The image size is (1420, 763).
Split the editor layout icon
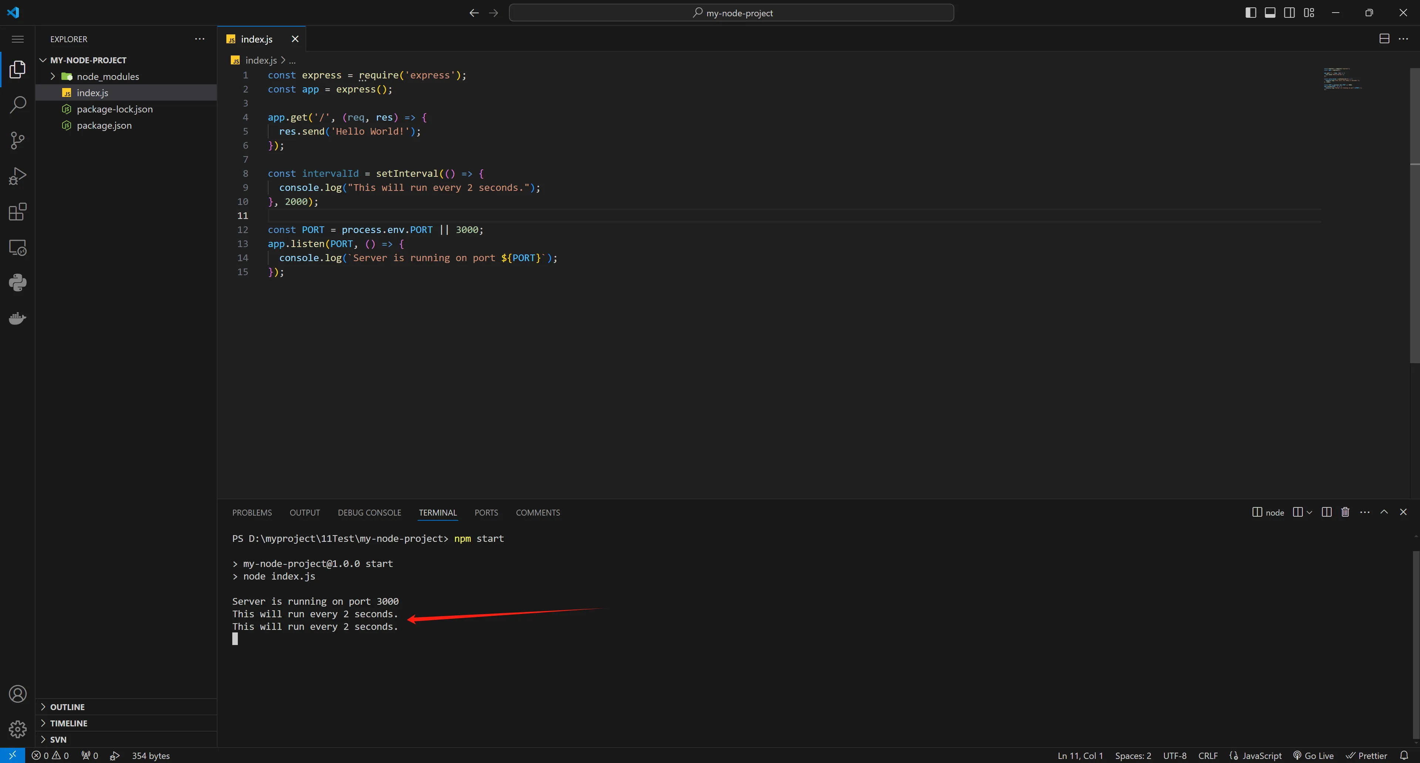tap(1384, 38)
